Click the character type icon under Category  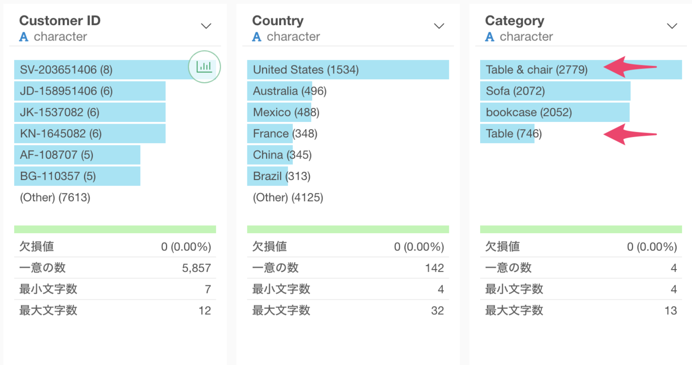(490, 37)
